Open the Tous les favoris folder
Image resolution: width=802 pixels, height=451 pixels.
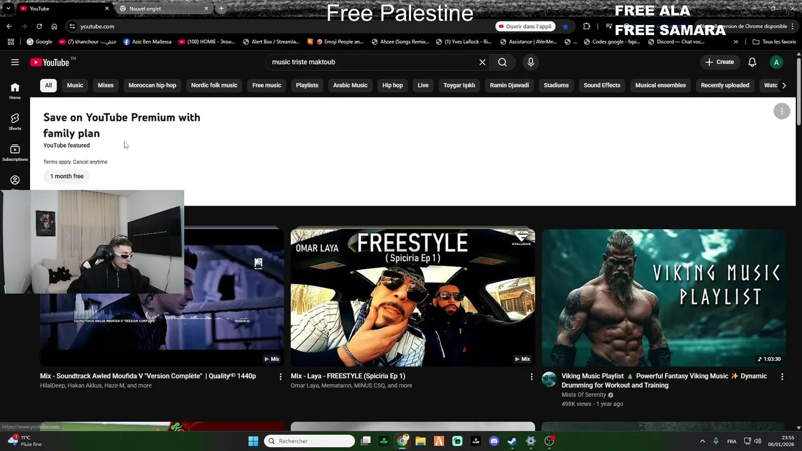click(774, 42)
